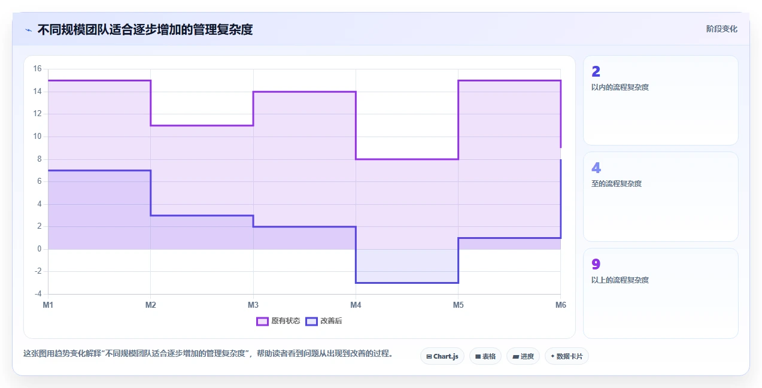Viewport: 762px width, 388px height.
Task: Click the Chart.js tag
Action: coord(442,356)
